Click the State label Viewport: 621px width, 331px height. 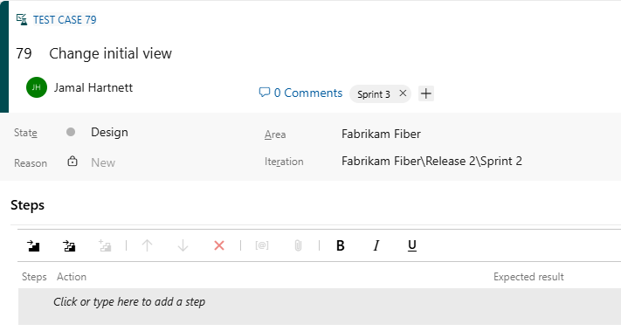tap(25, 133)
